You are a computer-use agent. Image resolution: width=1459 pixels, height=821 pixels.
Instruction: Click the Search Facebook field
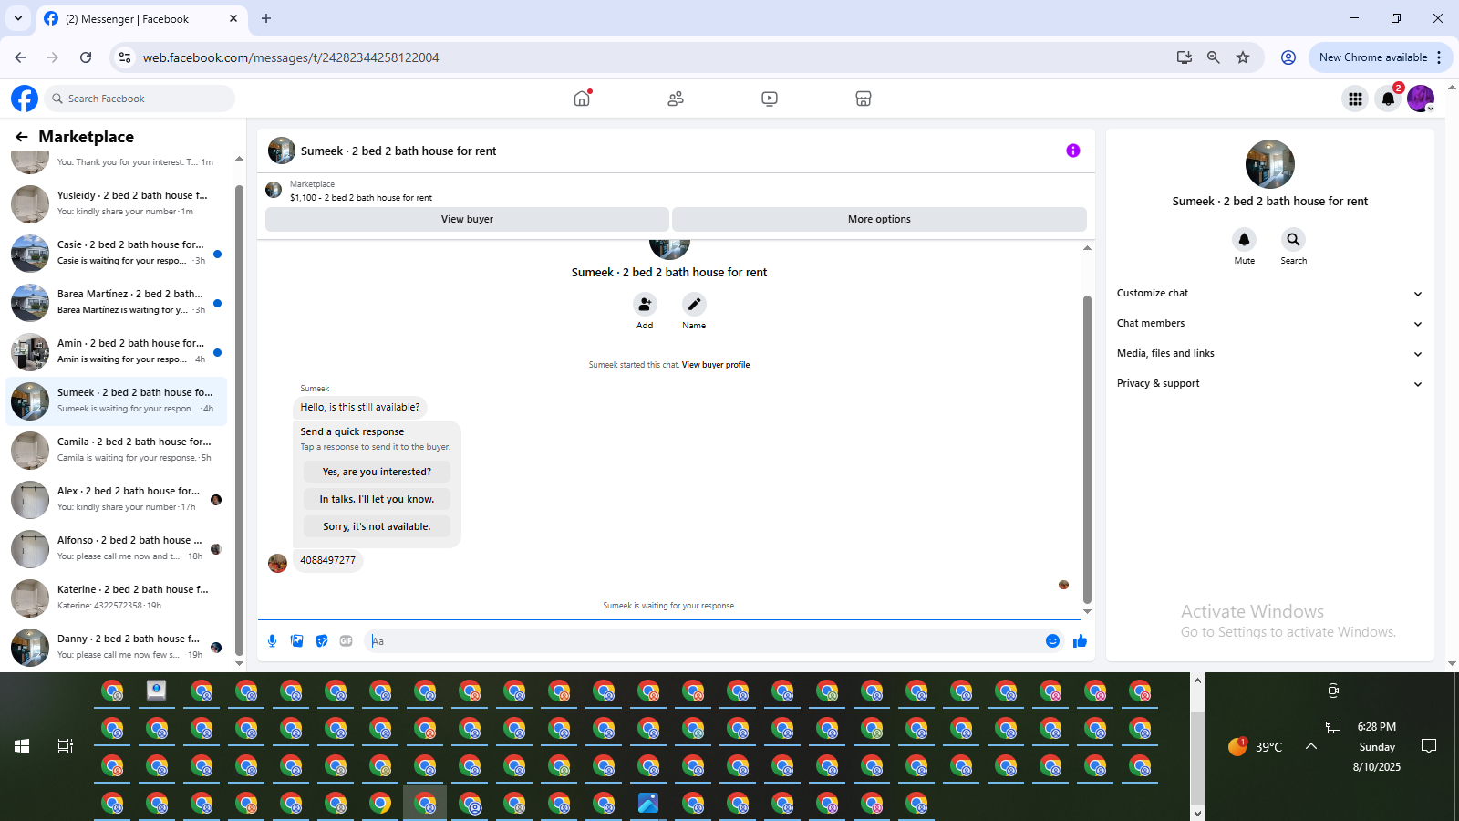coord(140,99)
